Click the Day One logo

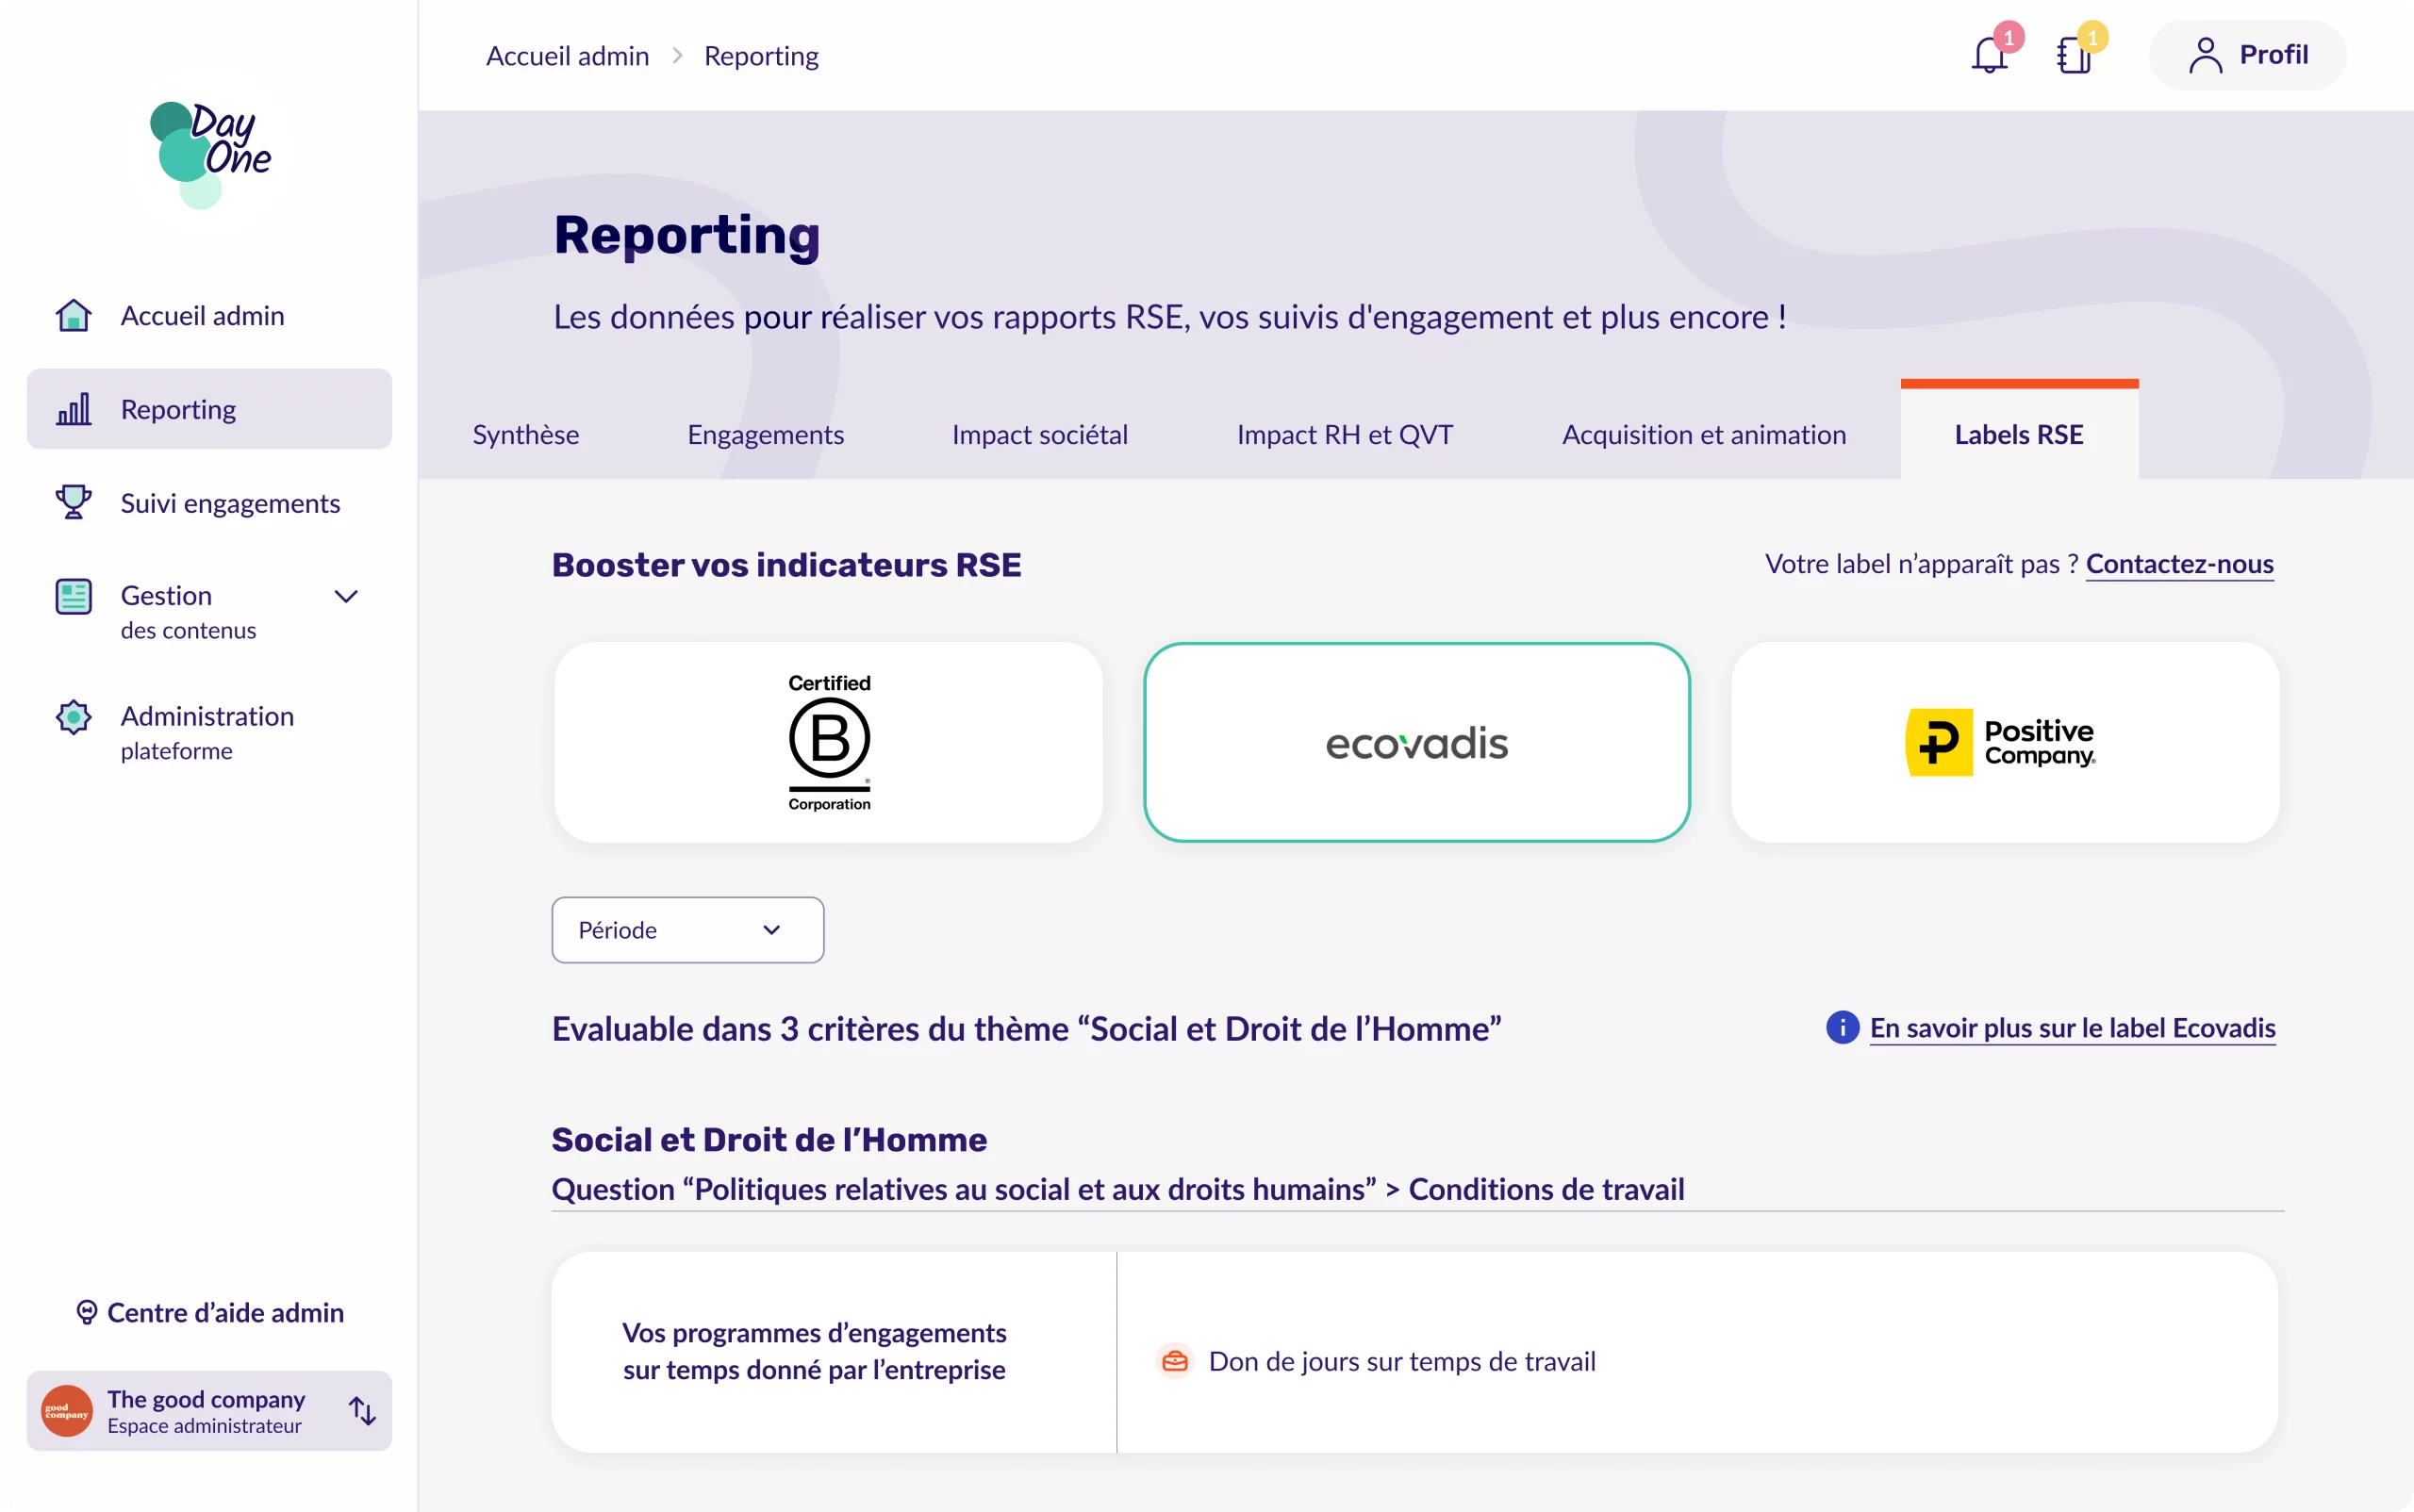tap(210, 154)
